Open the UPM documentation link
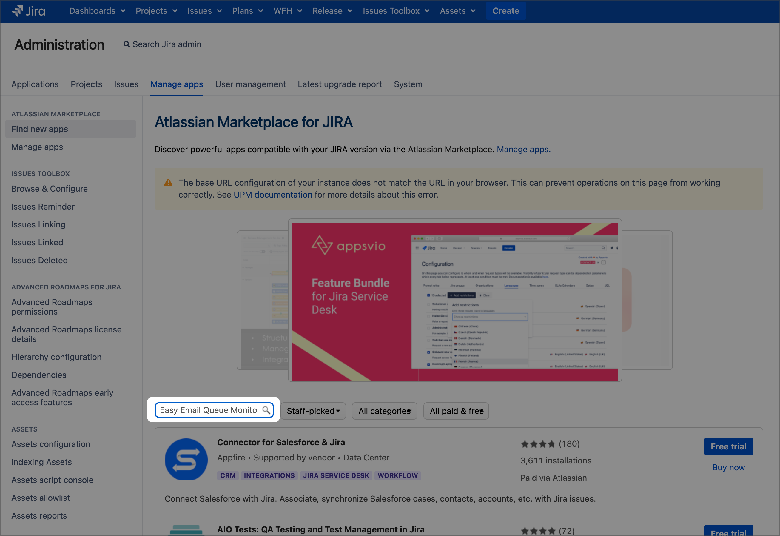Screen dimensions: 780x536 coord(273,195)
